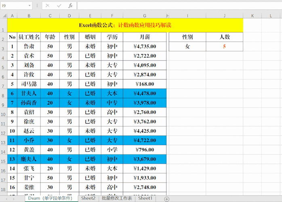Click the cell with name 糜夫人
282x202 pixels.
click(x=29, y=159)
